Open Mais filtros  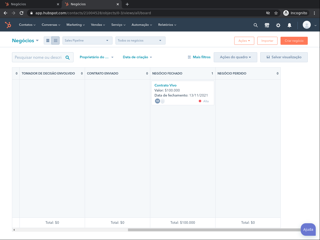pos(199,57)
